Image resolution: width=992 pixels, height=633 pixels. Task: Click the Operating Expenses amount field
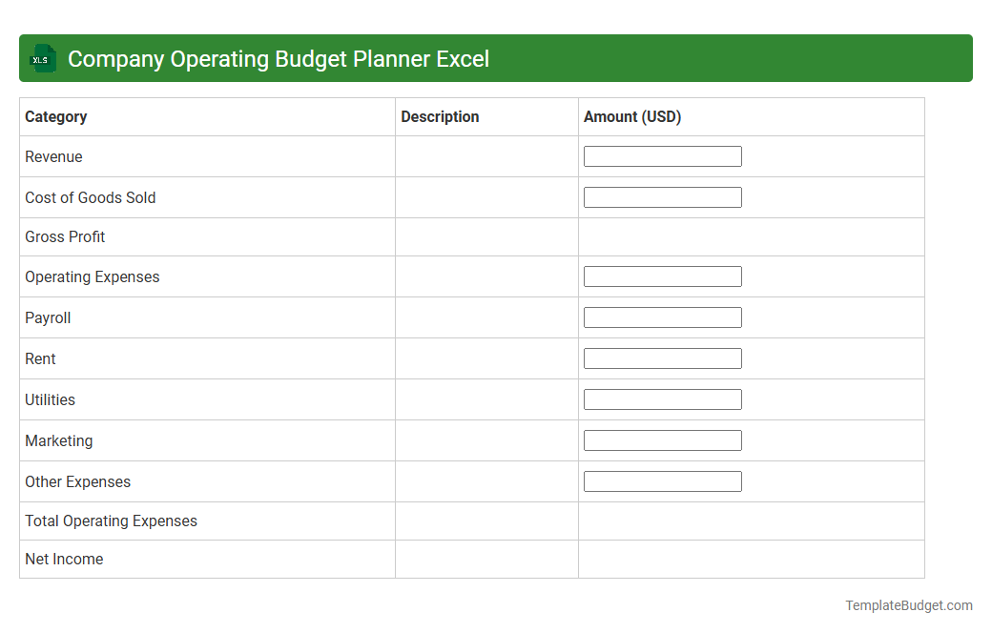coord(662,276)
